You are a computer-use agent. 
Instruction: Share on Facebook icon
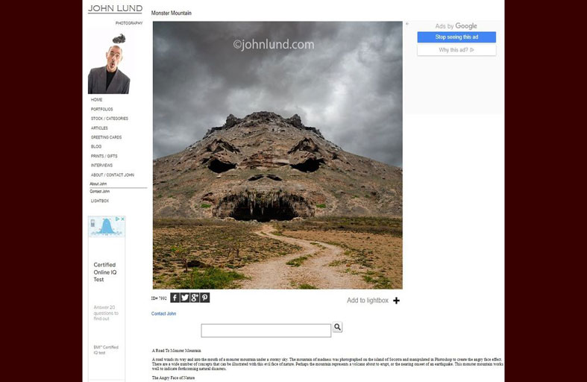click(175, 298)
